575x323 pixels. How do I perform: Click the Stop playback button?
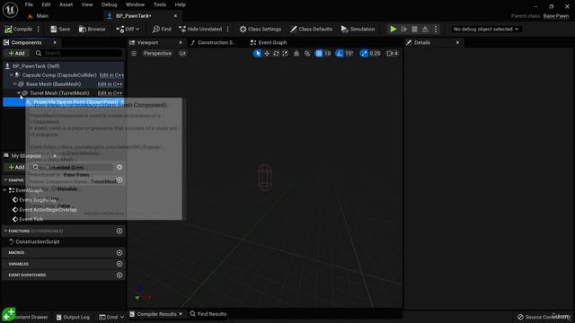pos(414,29)
